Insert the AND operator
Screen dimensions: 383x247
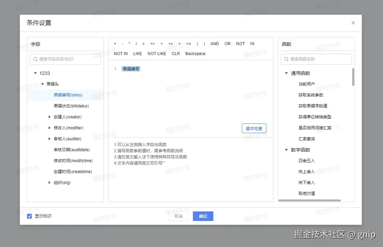pyautogui.click(x=214, y=44)
